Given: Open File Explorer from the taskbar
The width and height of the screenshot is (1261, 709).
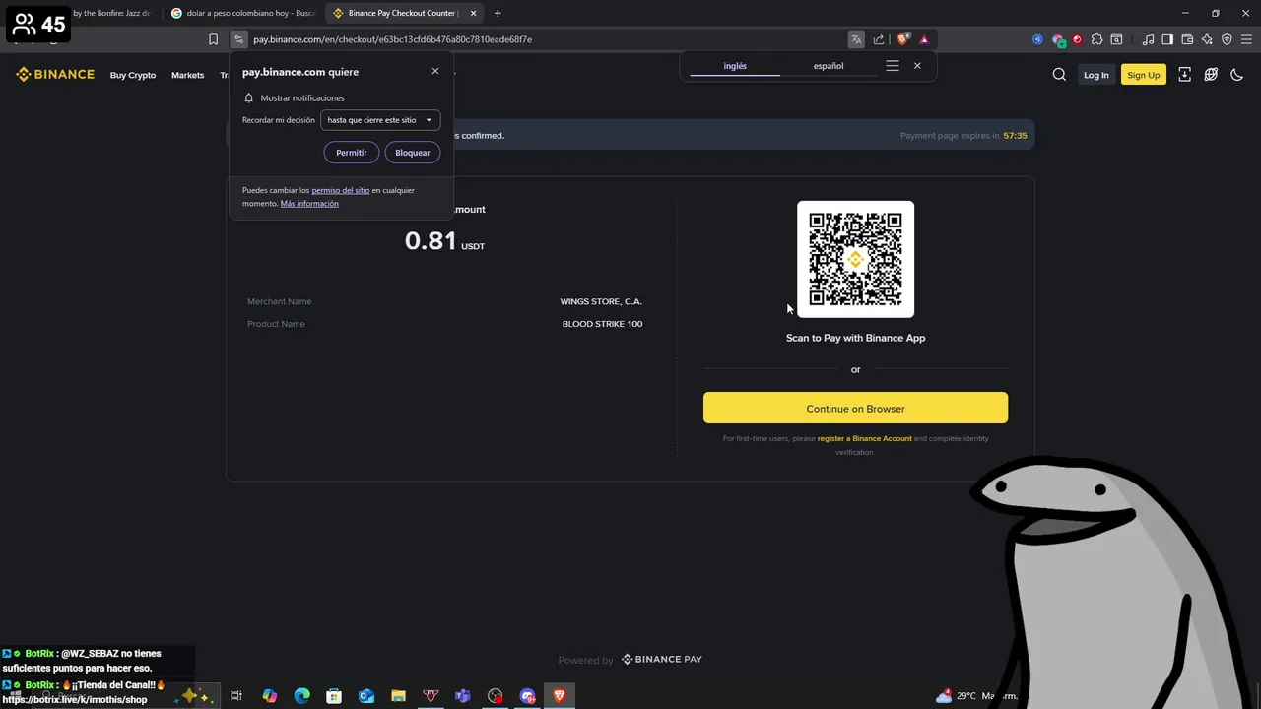Looking at the screenshot, I should coord(398,696).
